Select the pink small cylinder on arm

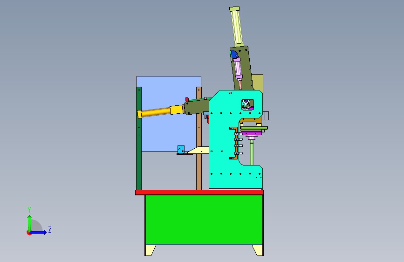(x=238, y=69)
